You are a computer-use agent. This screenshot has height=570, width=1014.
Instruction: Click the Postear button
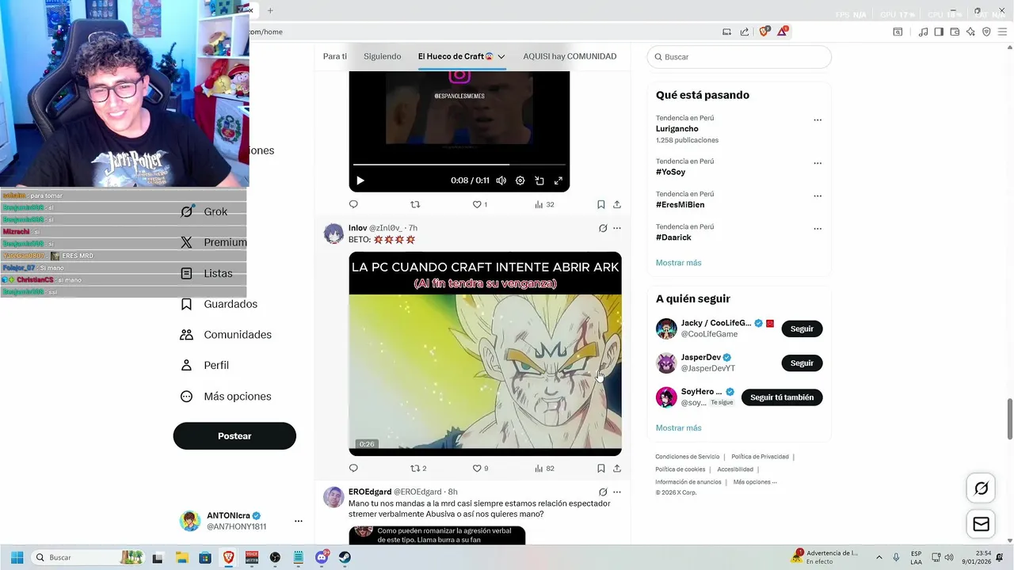point(234,436)
